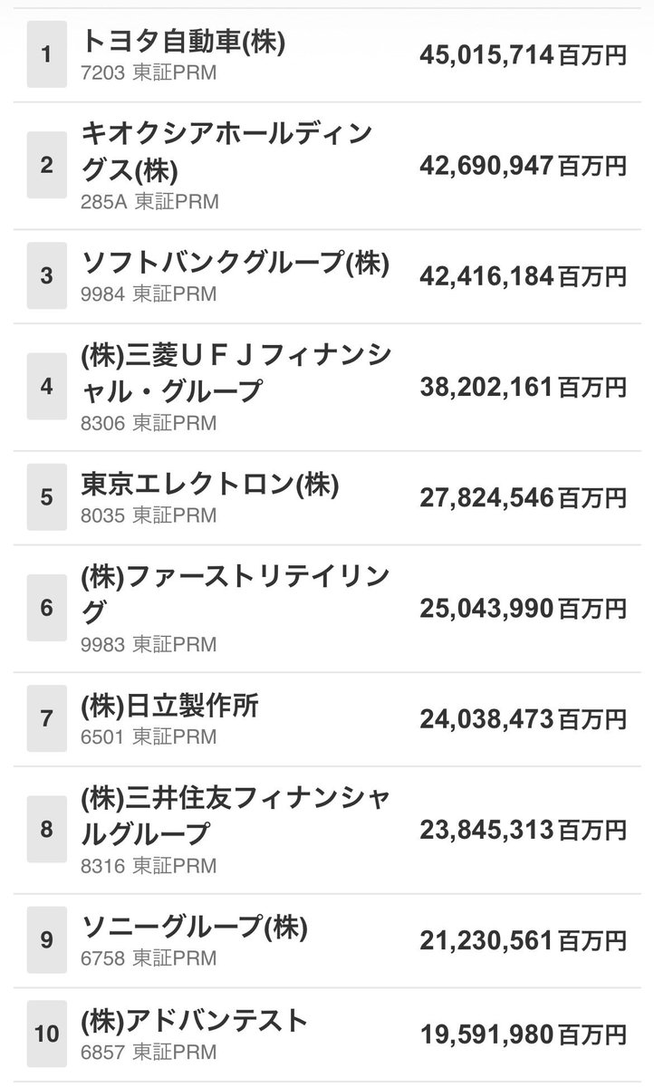Select the rank 2 badge
Viewport: 654px width, 1087px height.
click(x=47, y=165)
